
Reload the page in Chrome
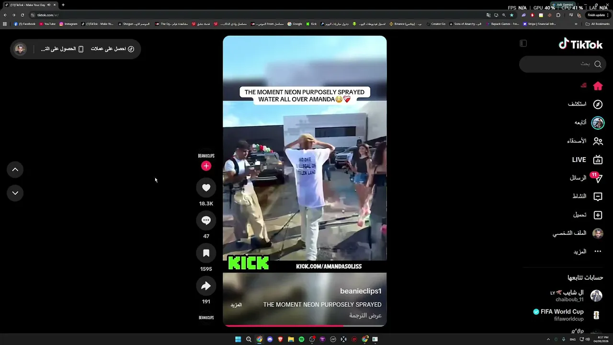(x=22, y=15)
